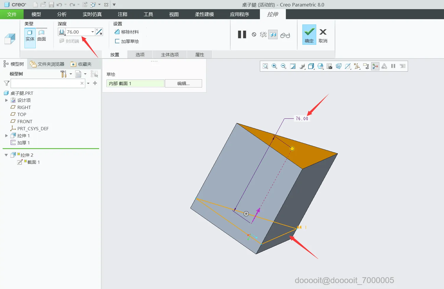Click the plus icon next to search box
The image size is (444, 289).
pyautogui.click(x=95, y=83)
